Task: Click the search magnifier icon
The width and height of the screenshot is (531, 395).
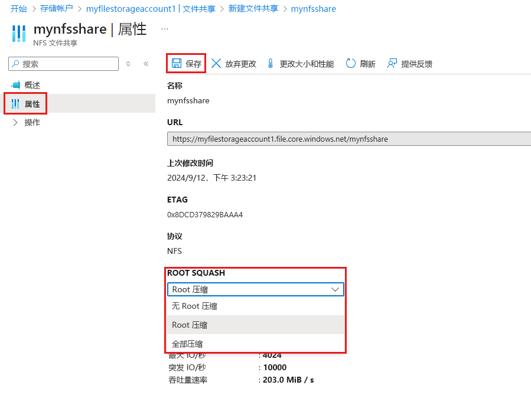Action: click(x=15, y=64)
